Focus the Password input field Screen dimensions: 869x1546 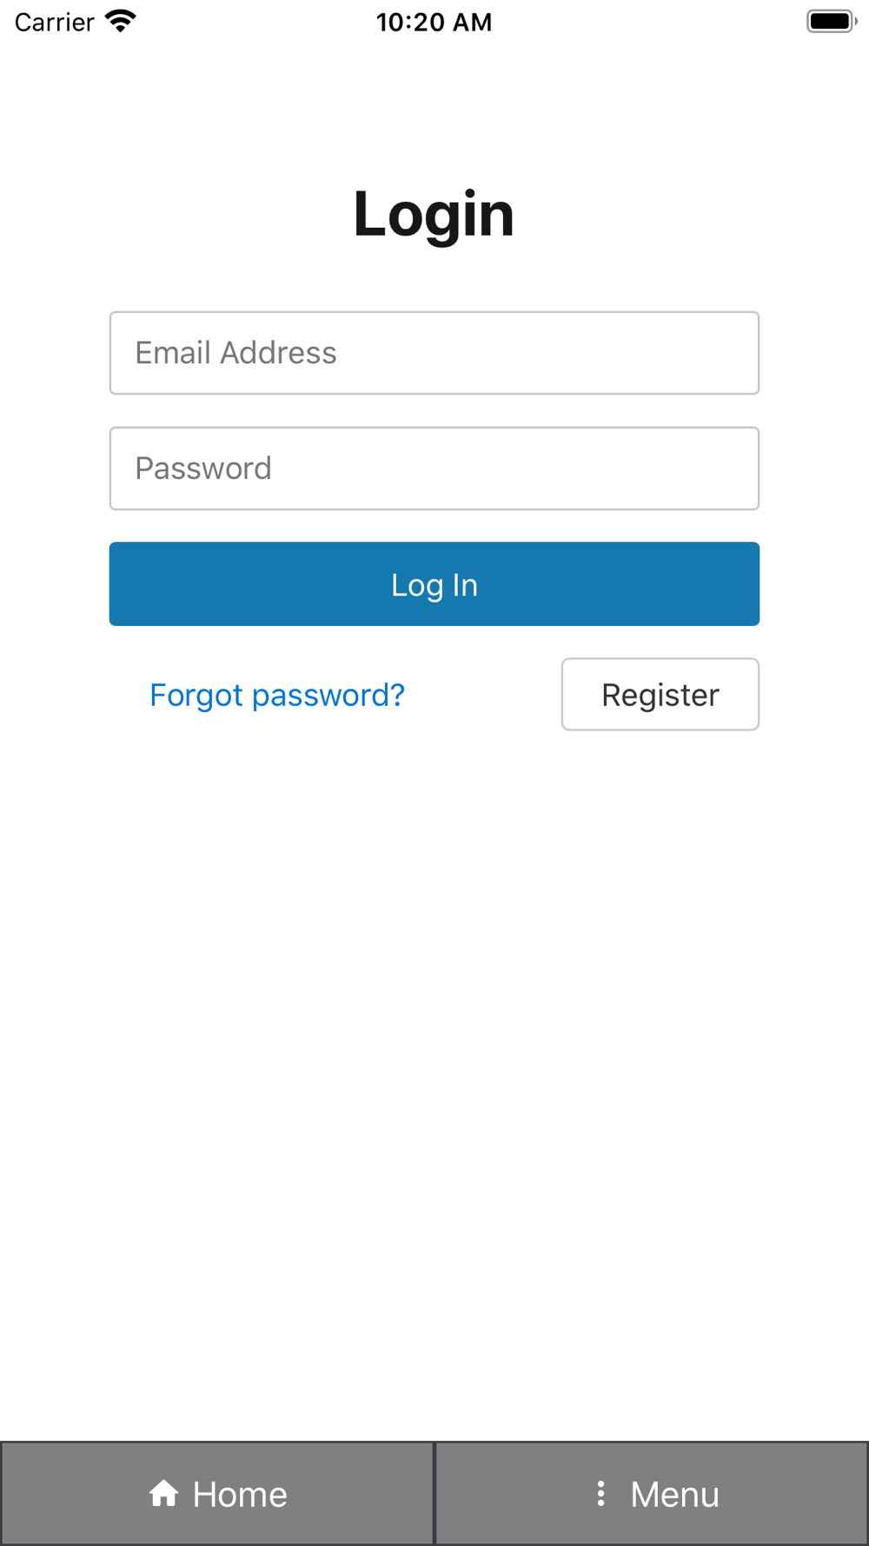[x=434, y=468]
